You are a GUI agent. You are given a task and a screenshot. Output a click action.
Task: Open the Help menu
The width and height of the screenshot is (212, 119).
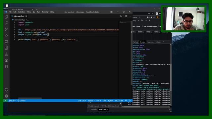(x=52, y=12)
